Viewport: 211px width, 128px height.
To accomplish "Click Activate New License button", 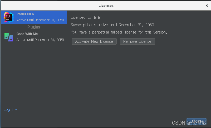I will pyautogui.click(x=94, y=41).
